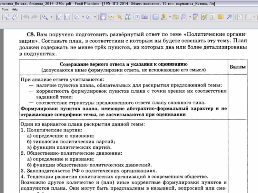The width and height of the screenshot is (258, 193).
Task: Click sub-item 'в) функции политических партий.'
Action: pos(69,147)
